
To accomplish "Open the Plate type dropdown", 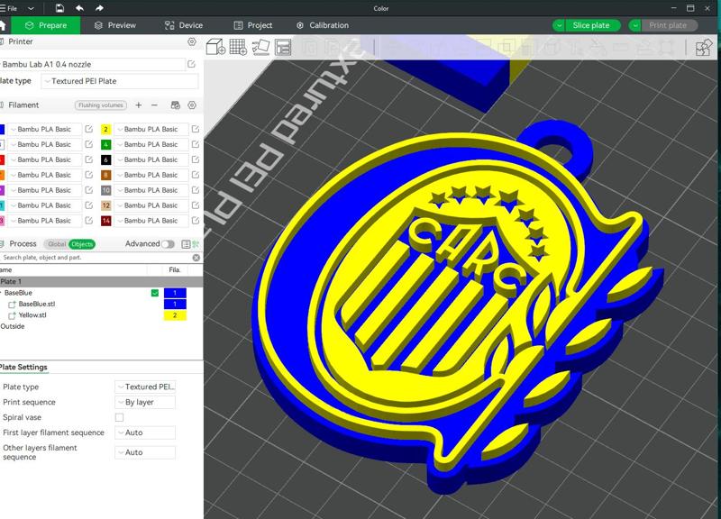I will [x=146, y=385].
